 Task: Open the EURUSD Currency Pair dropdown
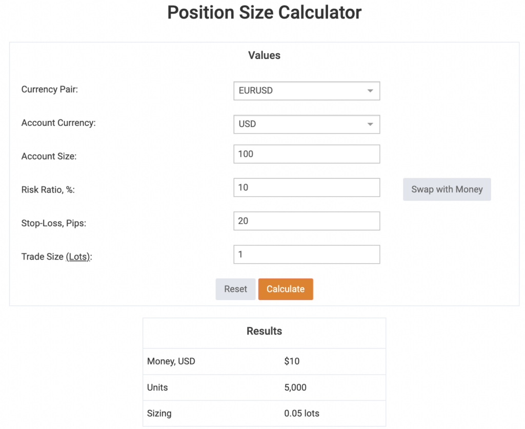[306, 91]
